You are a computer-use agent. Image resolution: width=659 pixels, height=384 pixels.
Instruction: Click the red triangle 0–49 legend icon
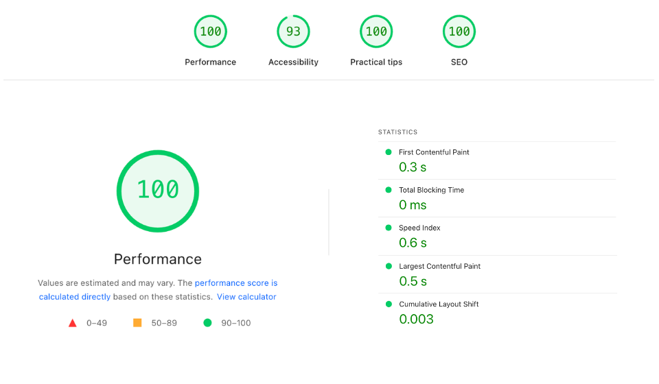72,323
